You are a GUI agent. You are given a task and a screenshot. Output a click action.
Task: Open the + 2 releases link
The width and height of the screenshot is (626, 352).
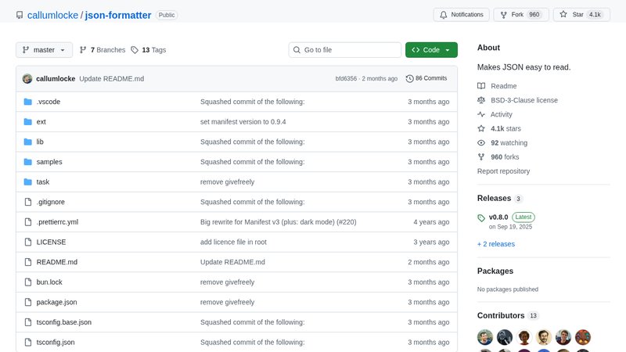click(496, 244)
